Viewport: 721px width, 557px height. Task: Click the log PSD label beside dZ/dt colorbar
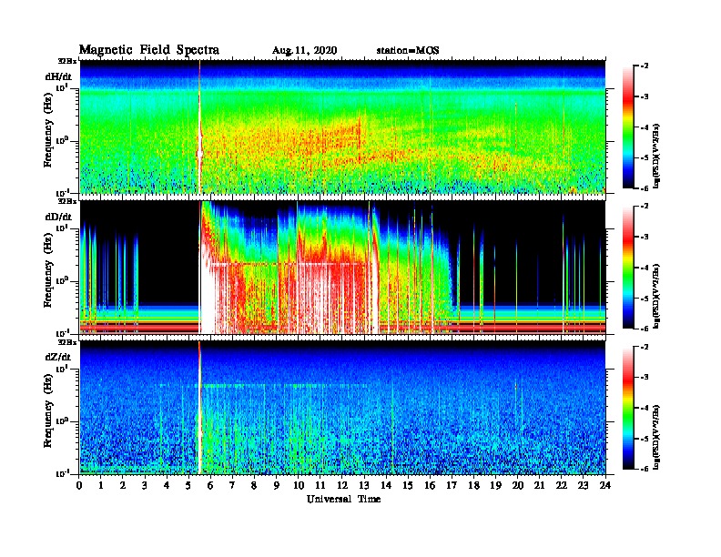[657, 437]
